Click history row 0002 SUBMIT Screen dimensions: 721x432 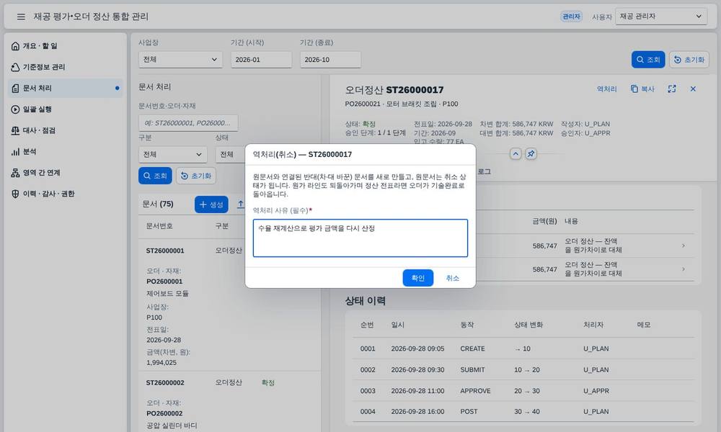pos(523,370)
